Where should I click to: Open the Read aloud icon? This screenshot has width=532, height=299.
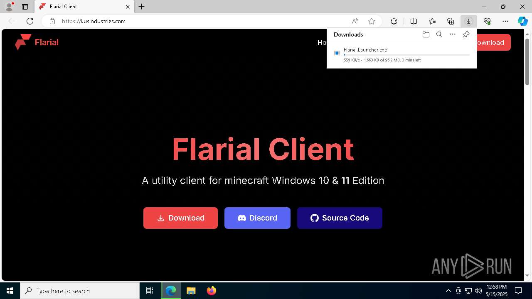click(355, 21)
